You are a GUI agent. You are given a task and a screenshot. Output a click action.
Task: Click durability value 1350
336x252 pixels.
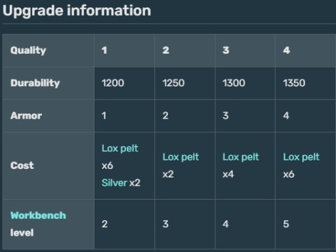294,83
